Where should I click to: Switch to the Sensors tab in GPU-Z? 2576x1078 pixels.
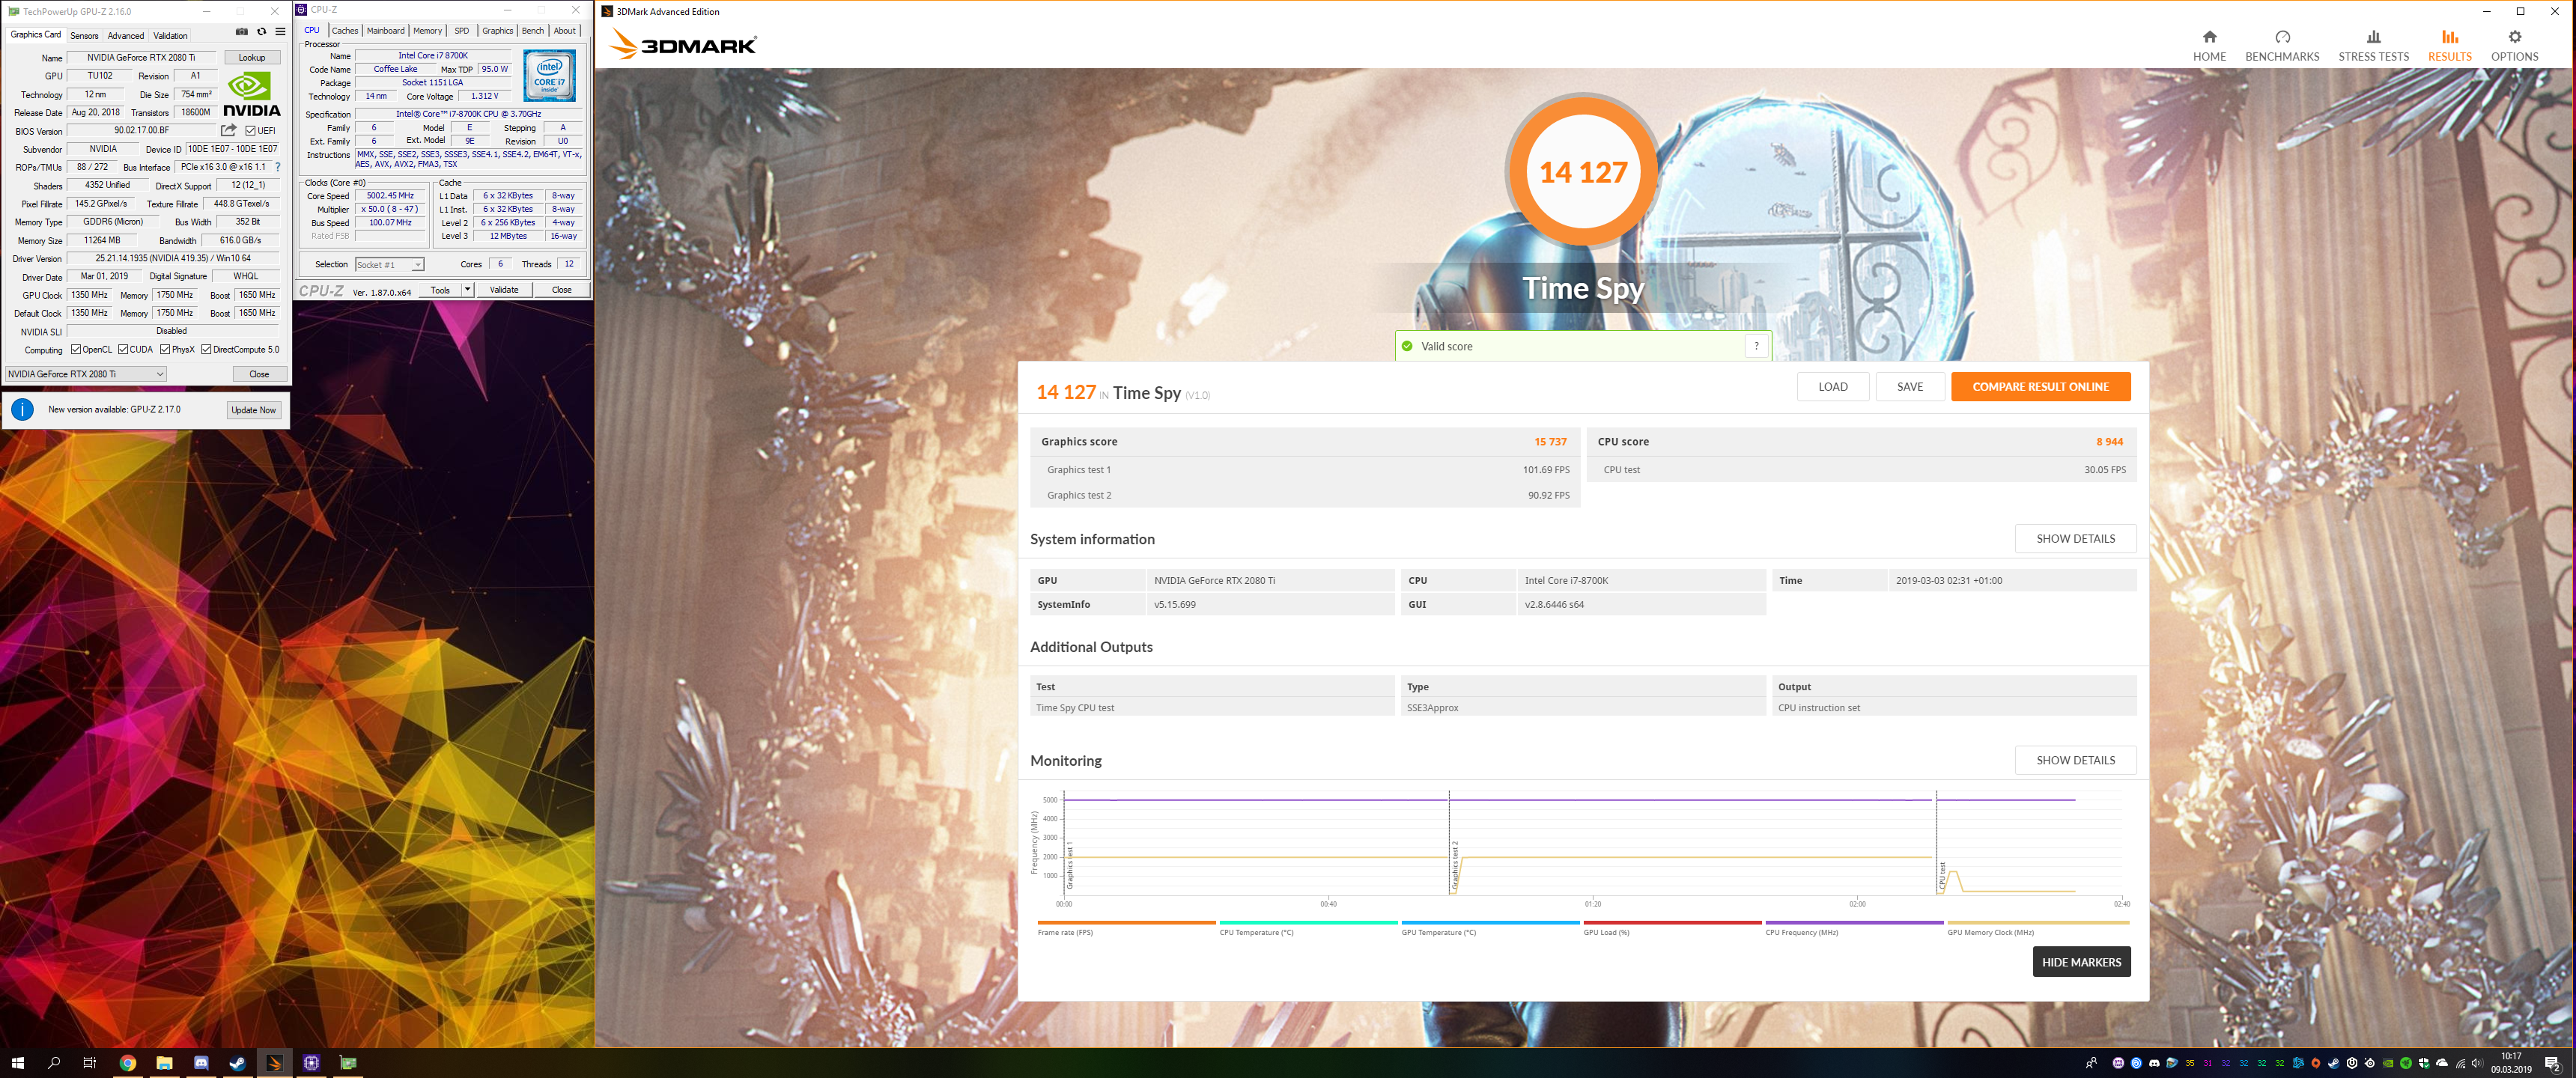point(84,35)
